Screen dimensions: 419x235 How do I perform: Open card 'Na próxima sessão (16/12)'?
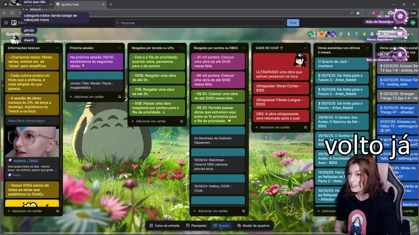95,61
